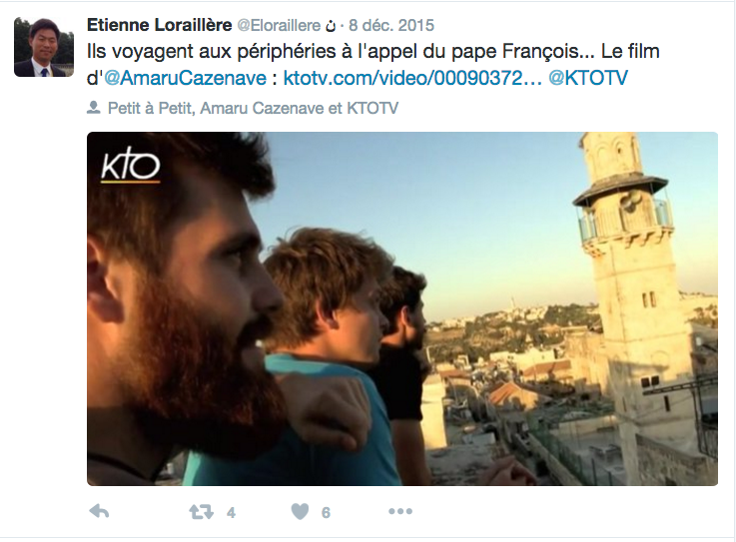
Task: Open Etienne Loraillère's profile avatar
Action: 44,47
